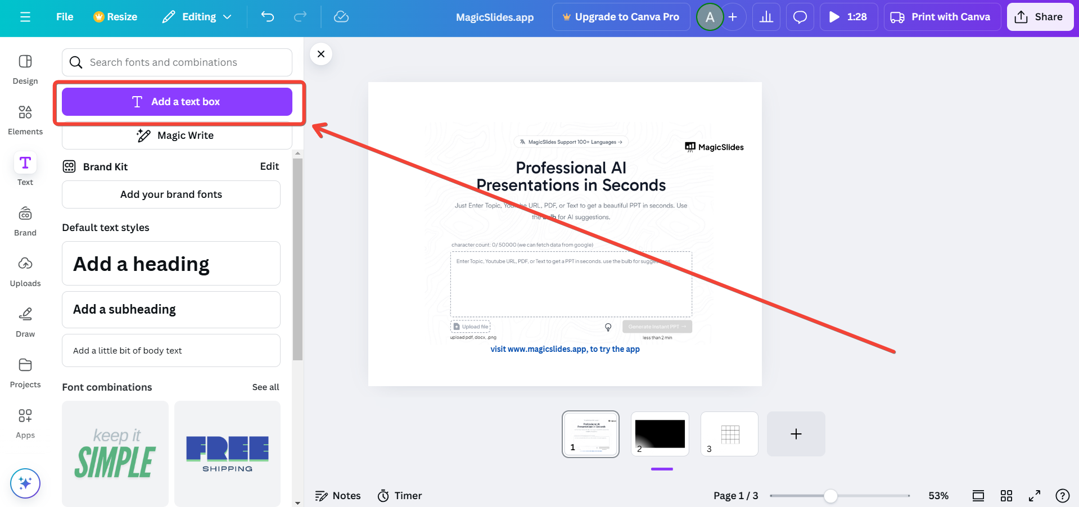Click Print with Canva
Viewport: 1079px width, 507px height.
click(x=942, y=17)
